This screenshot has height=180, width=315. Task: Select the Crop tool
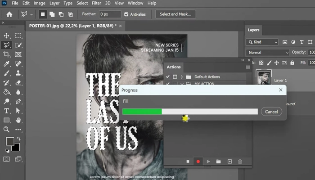6,54
